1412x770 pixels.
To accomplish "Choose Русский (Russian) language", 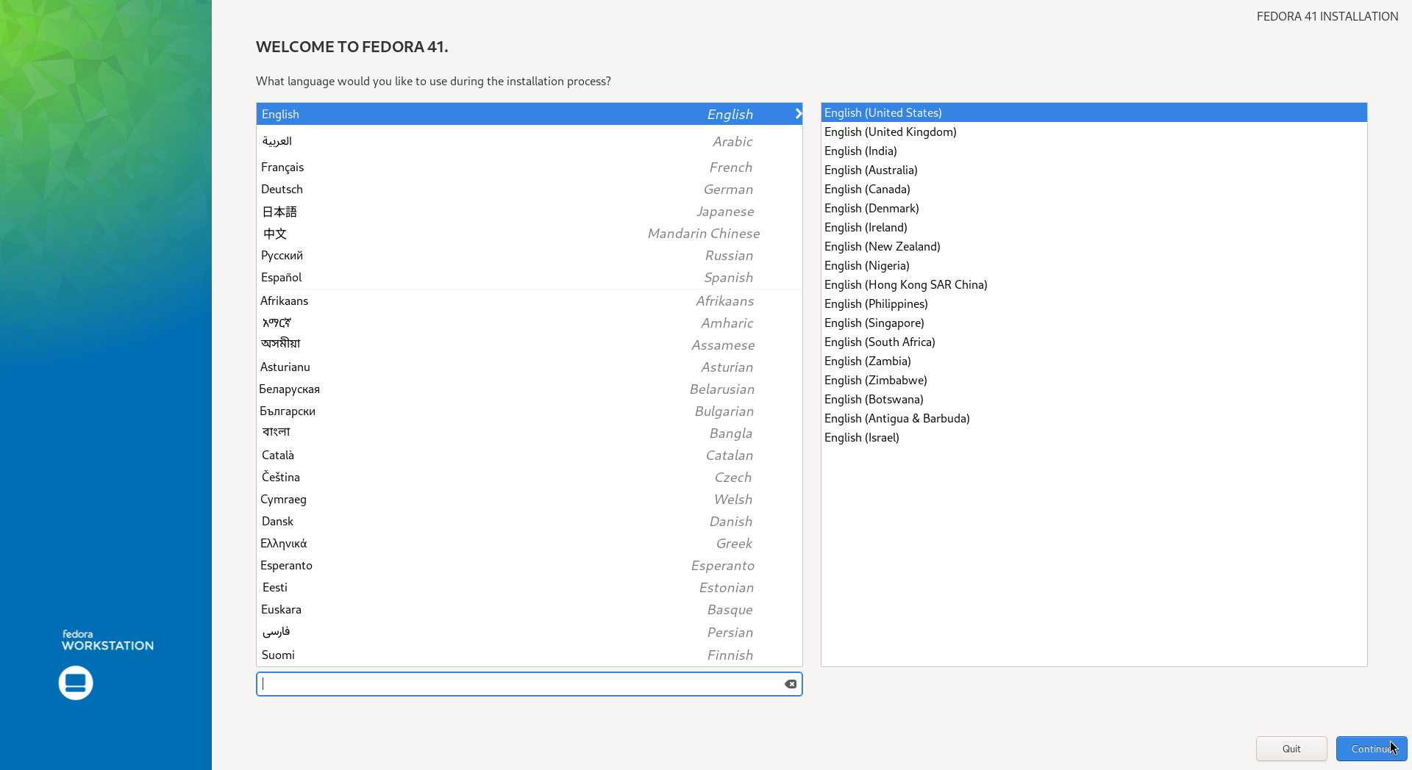I will 529,256.
